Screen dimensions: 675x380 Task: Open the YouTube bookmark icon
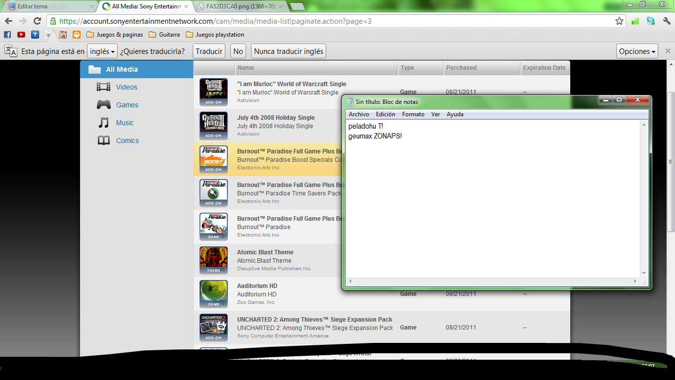[21, 35]
